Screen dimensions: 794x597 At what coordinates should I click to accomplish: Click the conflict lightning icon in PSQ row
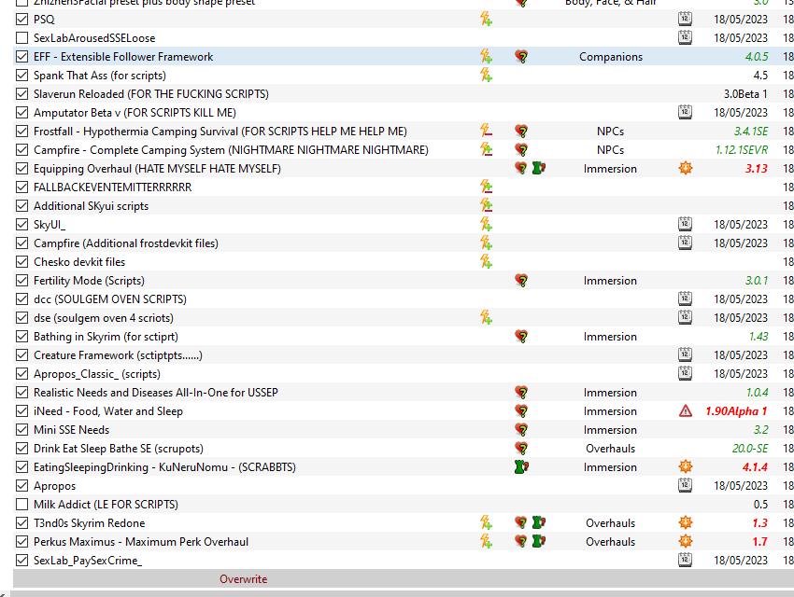(x=486, y=20)
